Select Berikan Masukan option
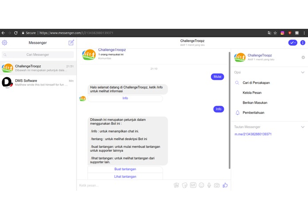 click(x=255, y=102)
